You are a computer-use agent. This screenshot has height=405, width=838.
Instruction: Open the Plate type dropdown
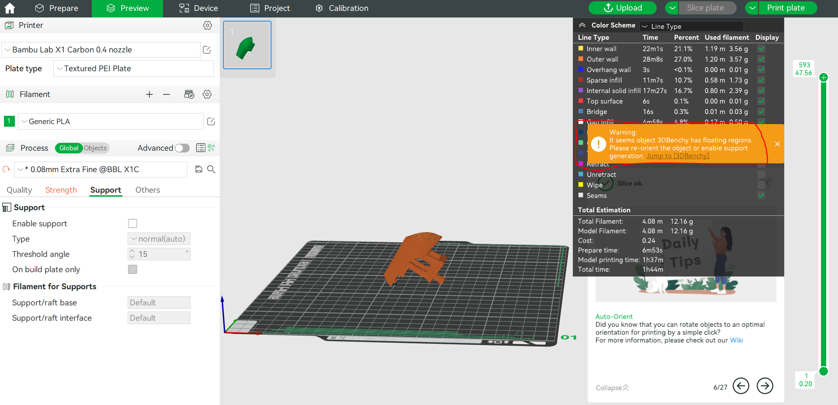point(133,69)
